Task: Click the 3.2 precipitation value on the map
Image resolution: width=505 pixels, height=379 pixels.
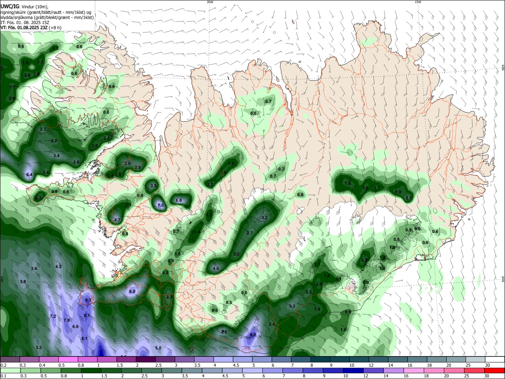Action: point(264,218)
